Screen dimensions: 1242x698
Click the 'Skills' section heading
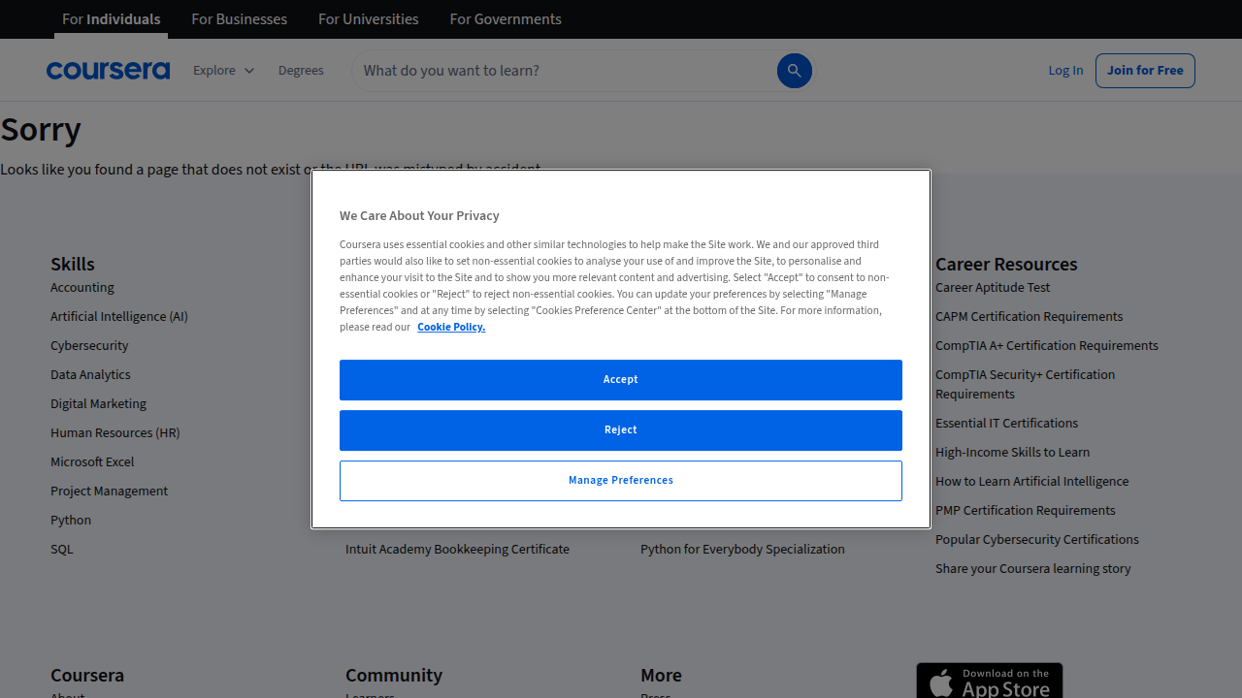pyautogui.click(x=73, y=265)
